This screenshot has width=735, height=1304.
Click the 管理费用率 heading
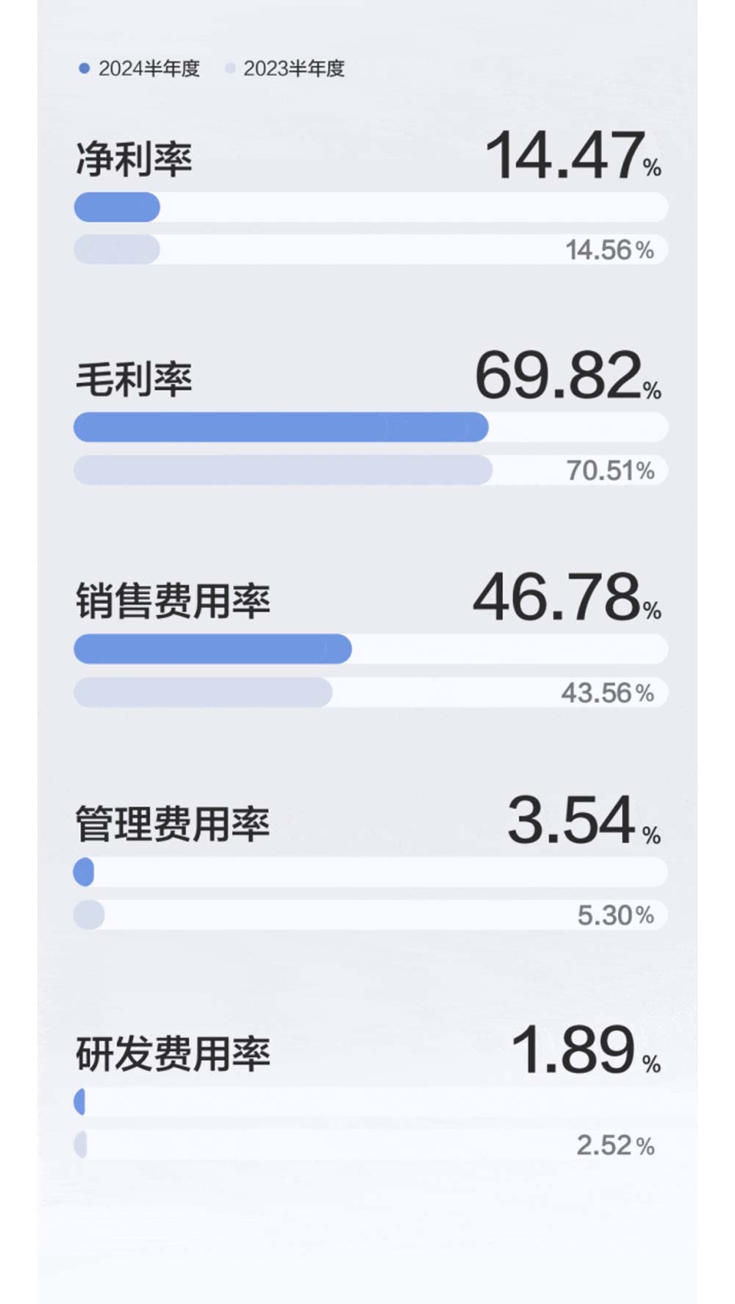[173, 823]
